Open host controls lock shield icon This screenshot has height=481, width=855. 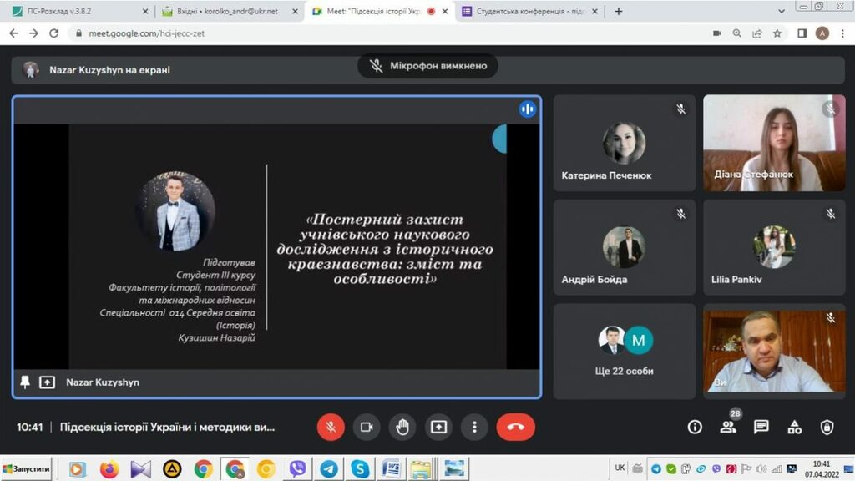(x=827, y=427)
